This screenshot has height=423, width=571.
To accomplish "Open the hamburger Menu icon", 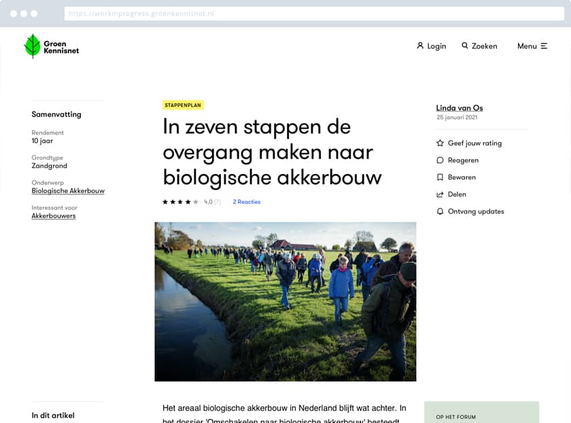I will click(x=544, y=46).
